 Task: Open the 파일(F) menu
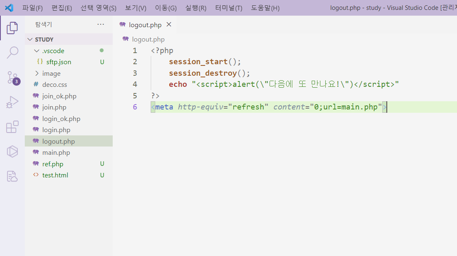33,8
